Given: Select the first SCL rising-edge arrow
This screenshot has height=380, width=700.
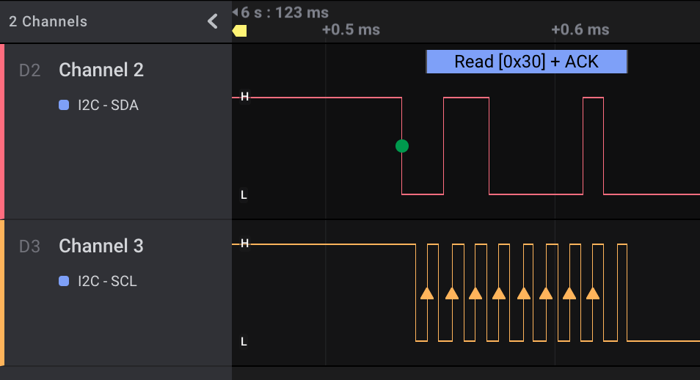Looking at the screenshot, I should click(x=427, y=293).
